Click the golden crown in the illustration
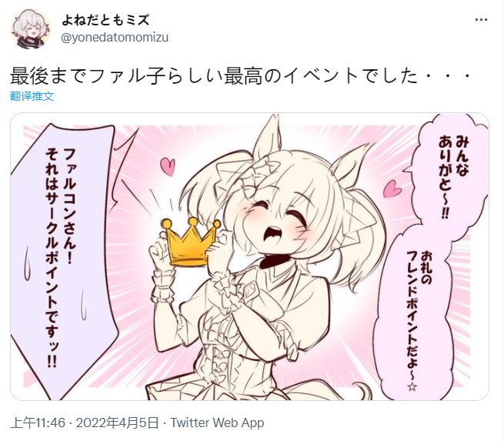504x441 pixels. 190,242
